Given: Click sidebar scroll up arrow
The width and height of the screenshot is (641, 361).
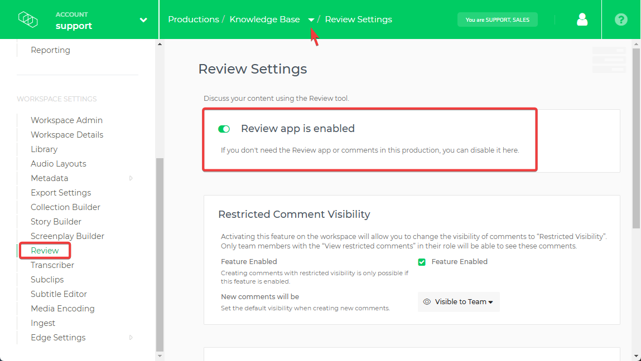Looking at the screenshot, I should coord(160,43).
